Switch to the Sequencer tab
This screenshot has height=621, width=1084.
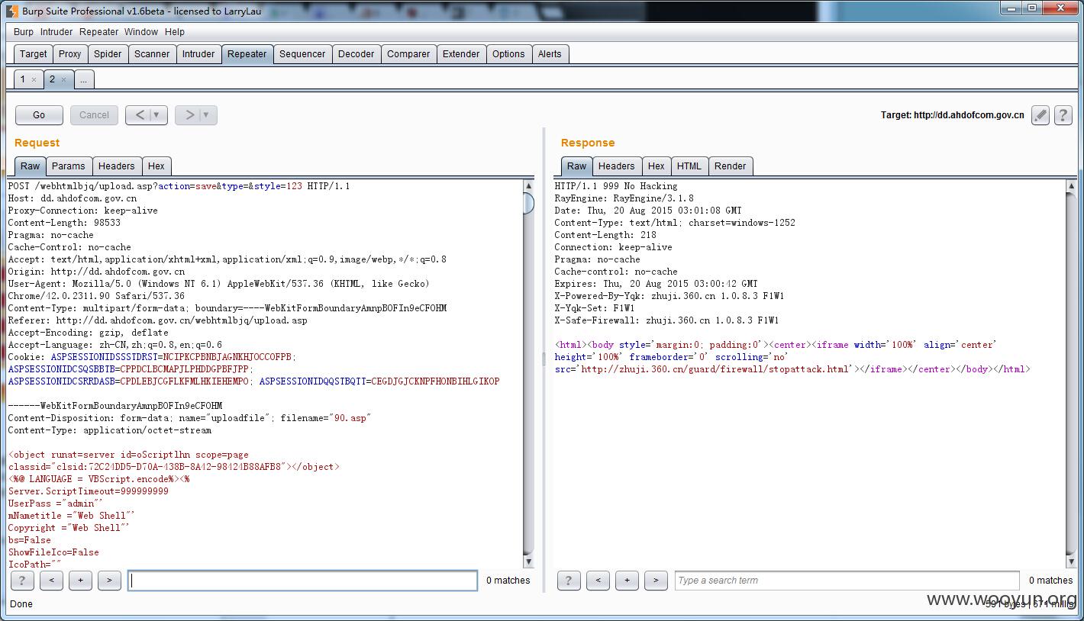pos(302,54)
